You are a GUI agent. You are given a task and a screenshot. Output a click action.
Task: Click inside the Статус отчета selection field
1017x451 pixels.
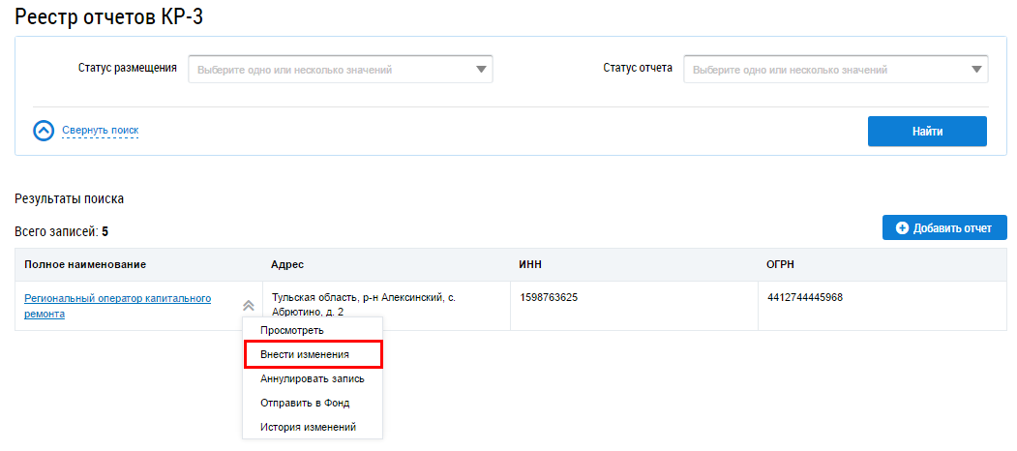pos(823,70)
